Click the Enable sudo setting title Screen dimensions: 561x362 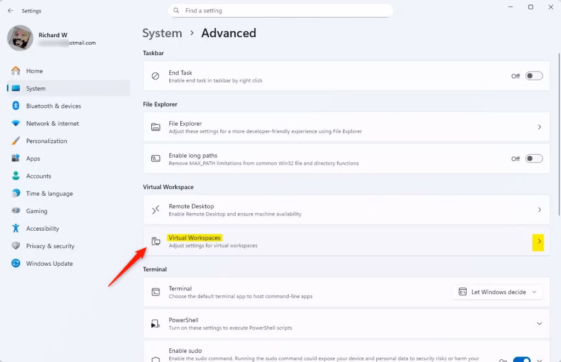[185, 351]
